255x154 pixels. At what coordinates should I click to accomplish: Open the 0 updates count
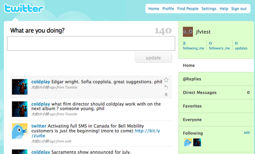(241, 45)
